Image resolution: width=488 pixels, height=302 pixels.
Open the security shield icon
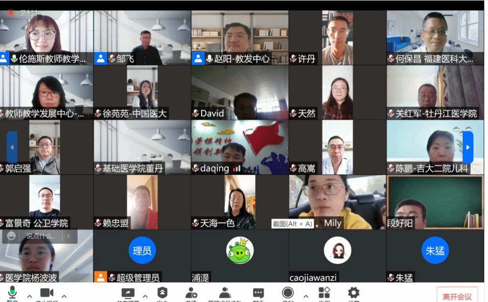coord(162,293)
